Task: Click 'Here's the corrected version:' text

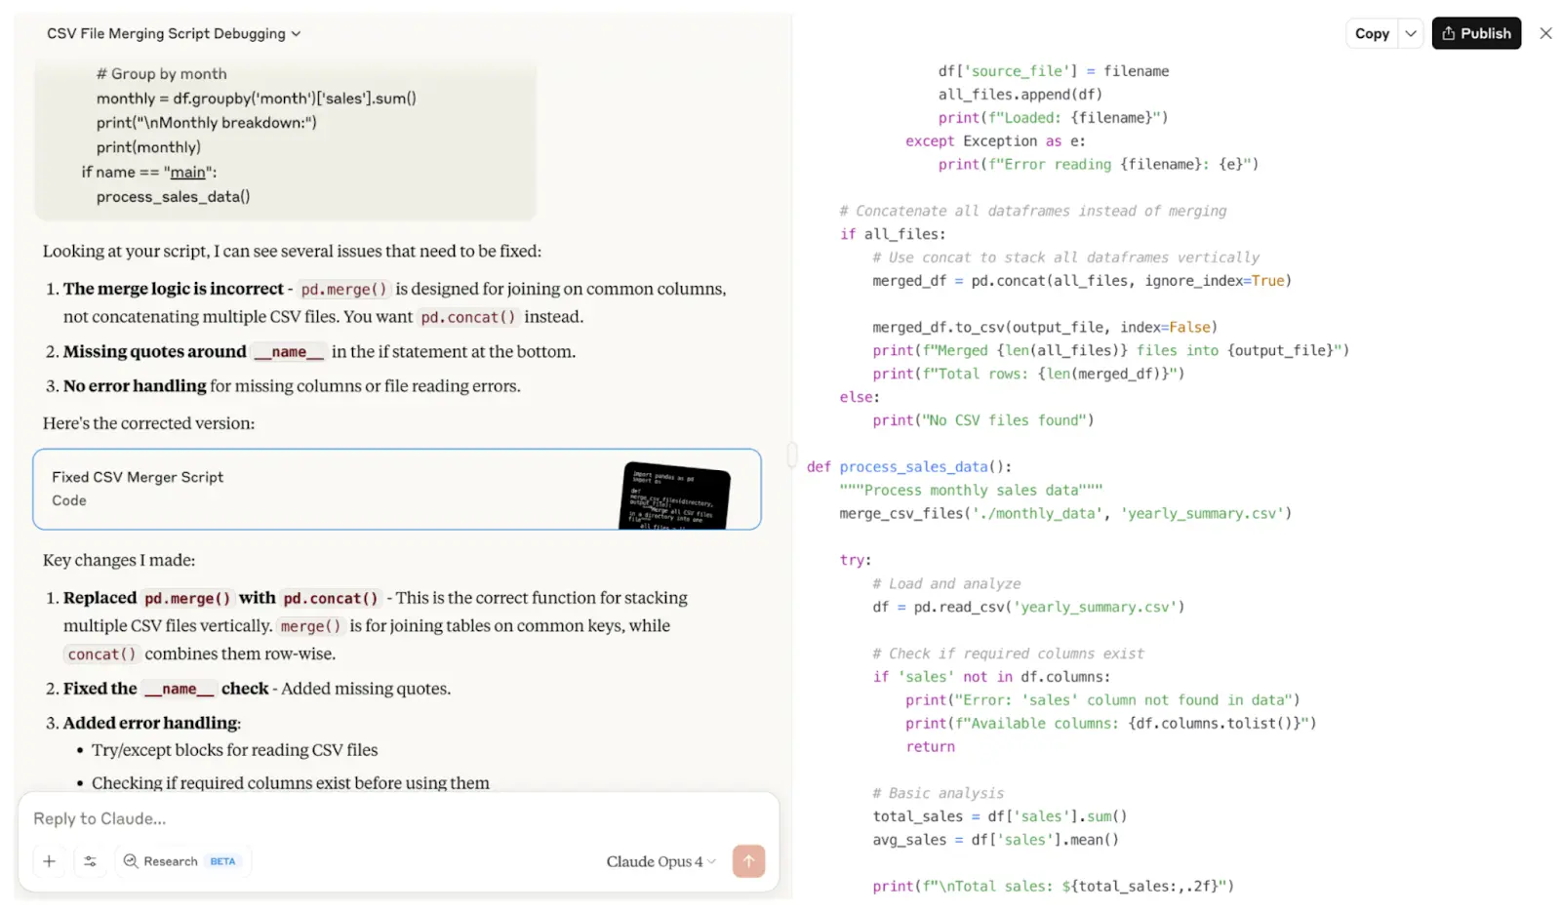Action: tap(148, 423)
